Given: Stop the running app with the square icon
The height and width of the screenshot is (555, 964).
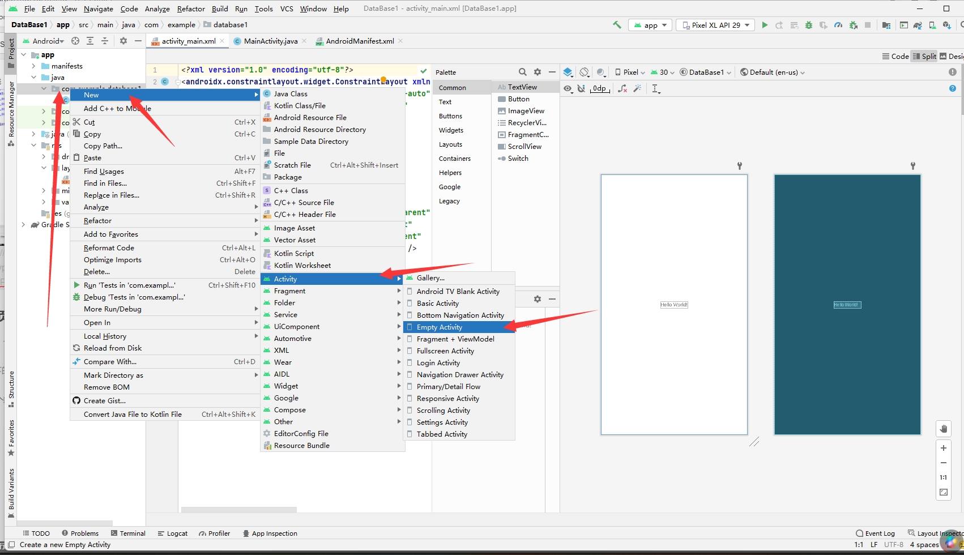Looking at the screenshot, I should 868,25.
